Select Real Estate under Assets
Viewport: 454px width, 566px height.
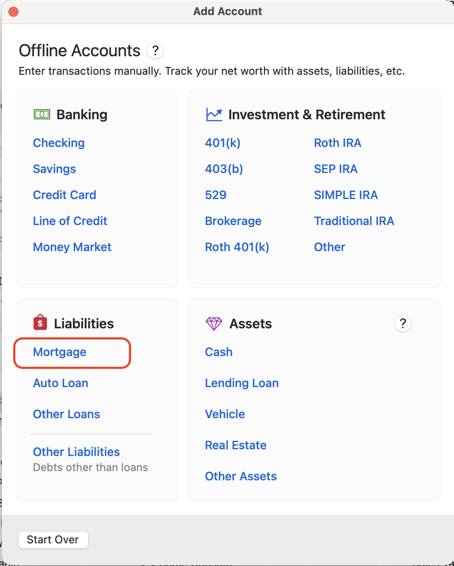point(236,445)
